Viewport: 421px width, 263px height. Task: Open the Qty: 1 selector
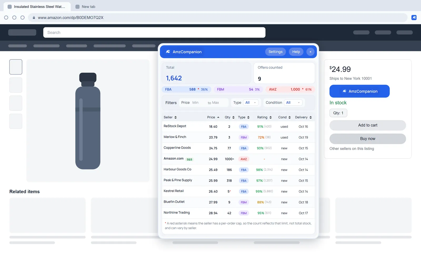pyautogui.click(x=338, y=113)
